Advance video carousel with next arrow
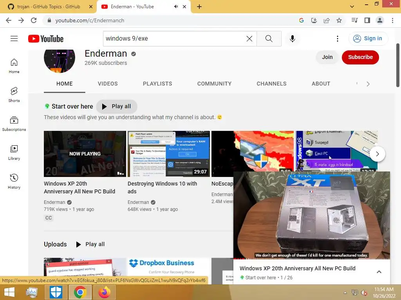Screen dimensions: 401x300 (377, 154)
